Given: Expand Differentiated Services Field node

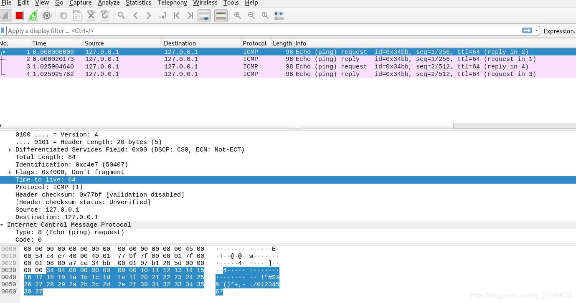Looking at the screenshot, I should (x=10, y=150).
